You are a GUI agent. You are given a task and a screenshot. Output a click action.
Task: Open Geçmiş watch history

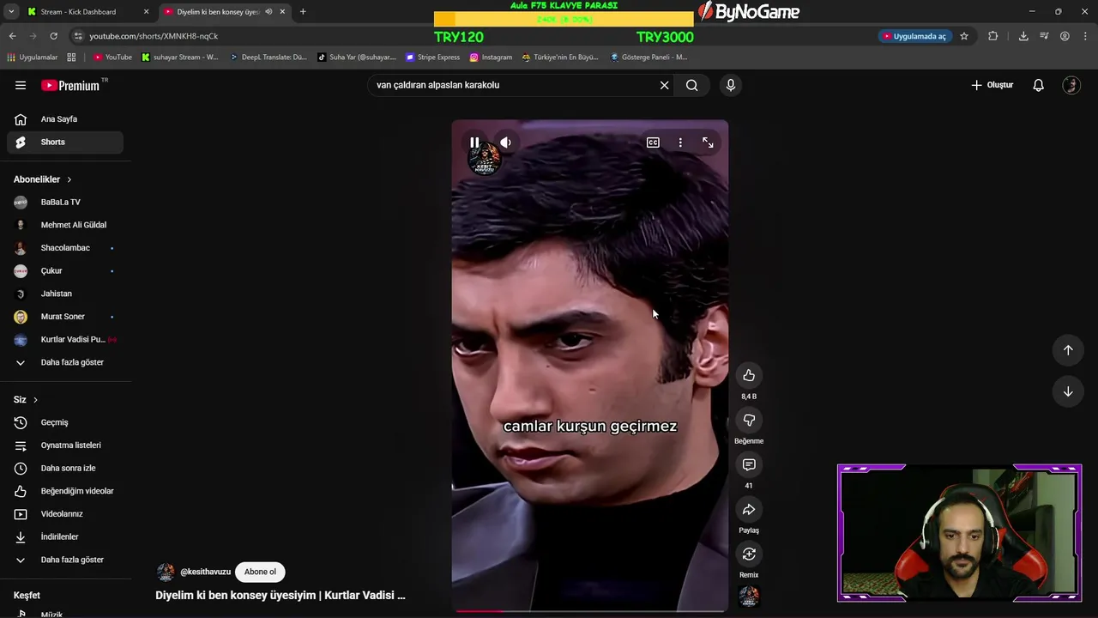[x=65, y=422]
